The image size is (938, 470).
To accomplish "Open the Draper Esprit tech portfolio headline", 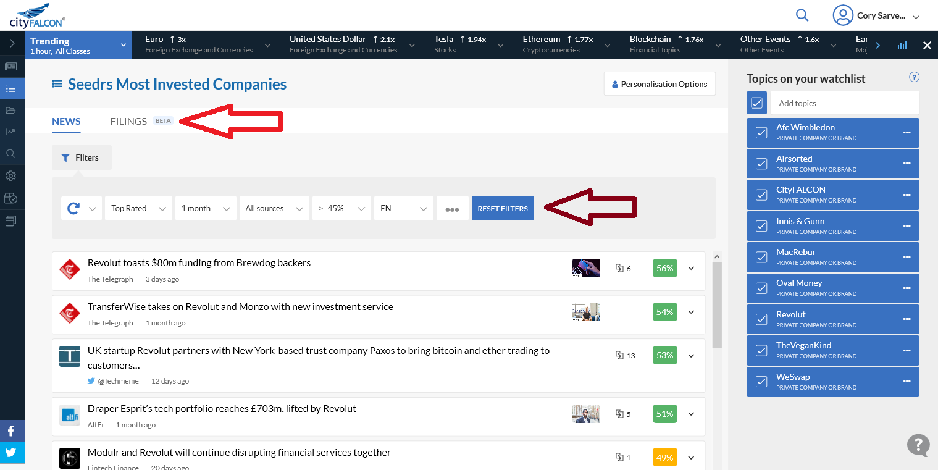I will (222, 408).
